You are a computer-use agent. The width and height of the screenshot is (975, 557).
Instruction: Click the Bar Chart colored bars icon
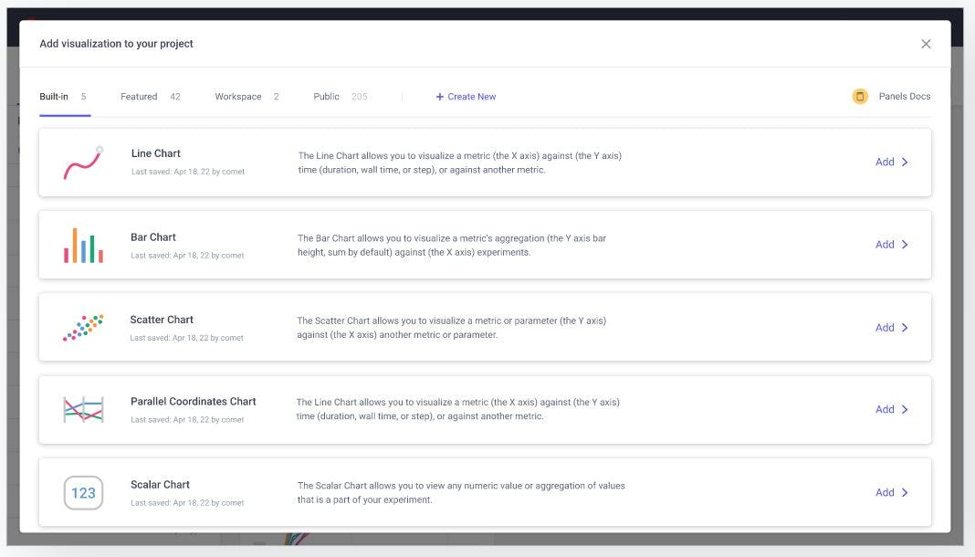click(83, 245)
